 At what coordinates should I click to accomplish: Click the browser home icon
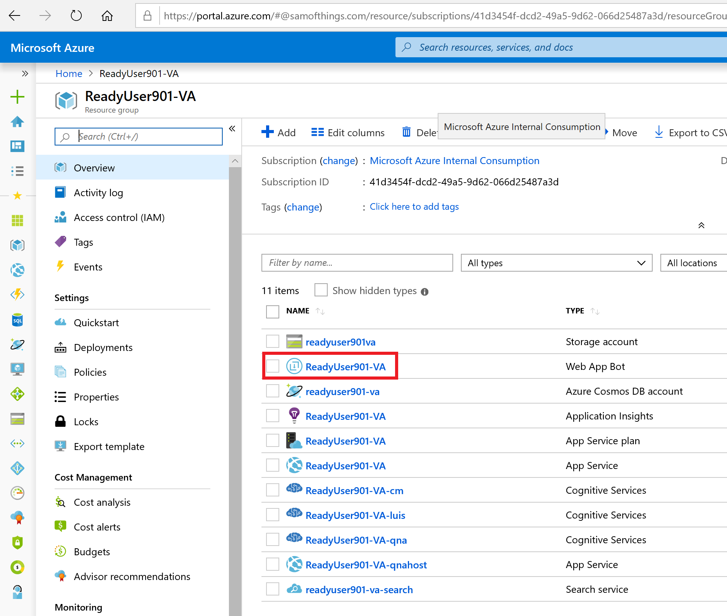107,16
